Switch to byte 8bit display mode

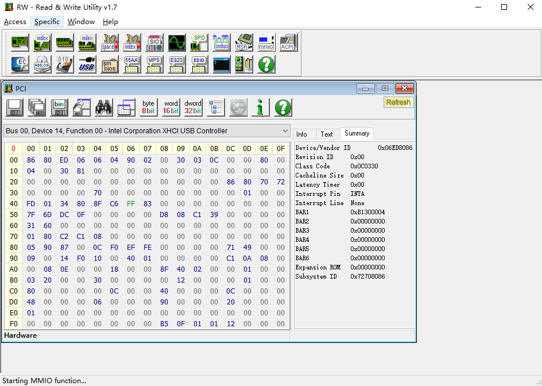[x=149, y=107]
